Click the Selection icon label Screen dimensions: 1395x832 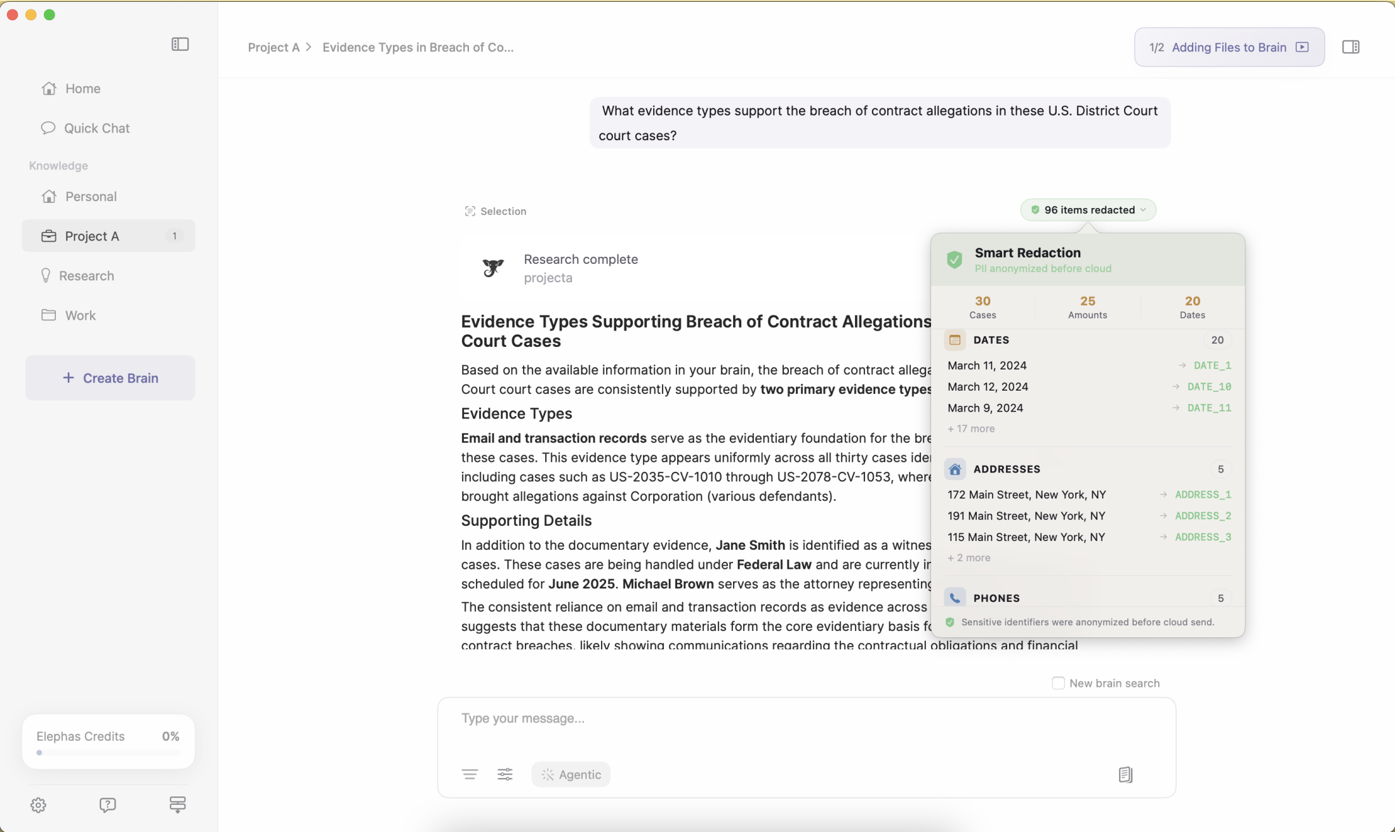[x=496, y=211]
